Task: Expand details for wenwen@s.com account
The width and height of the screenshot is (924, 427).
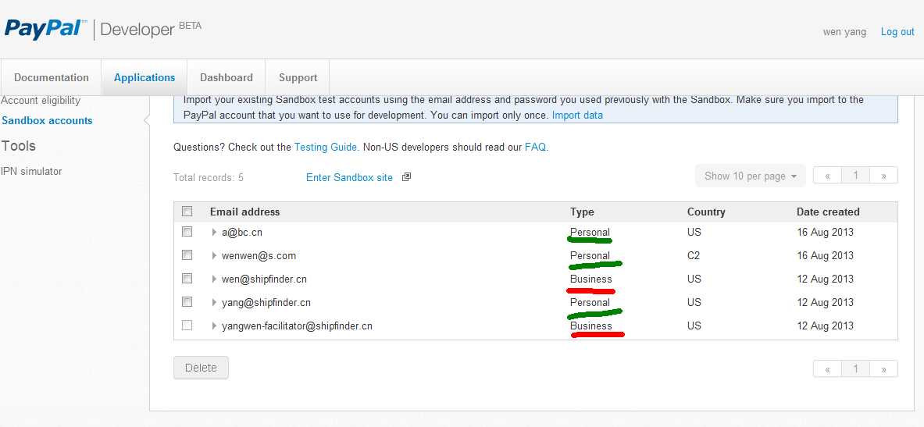Action: coord(214,255)
